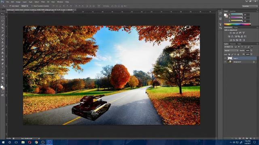Add an Invert adjustment layer
This screenshot has width=259, height=145.
[231, 40]
